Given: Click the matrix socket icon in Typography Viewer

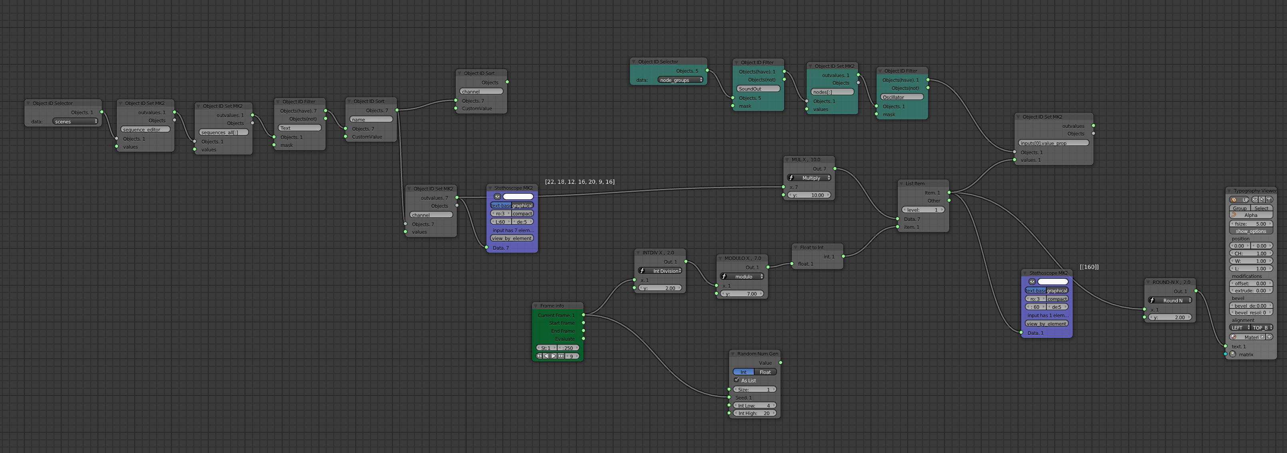Looking at the screenshot, I should click(1233, 354).
